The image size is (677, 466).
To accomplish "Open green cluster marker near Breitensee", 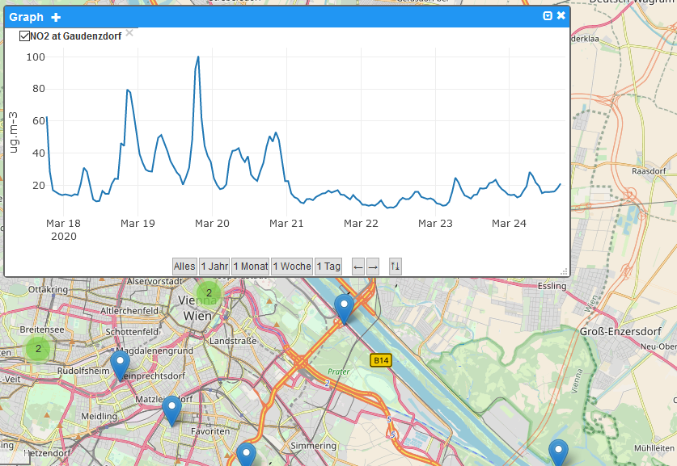I will (38, 348).
